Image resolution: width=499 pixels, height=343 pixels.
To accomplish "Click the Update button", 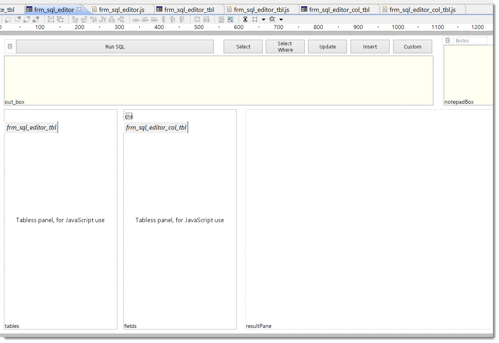I will pyautogui.click(x=327, y=47).
